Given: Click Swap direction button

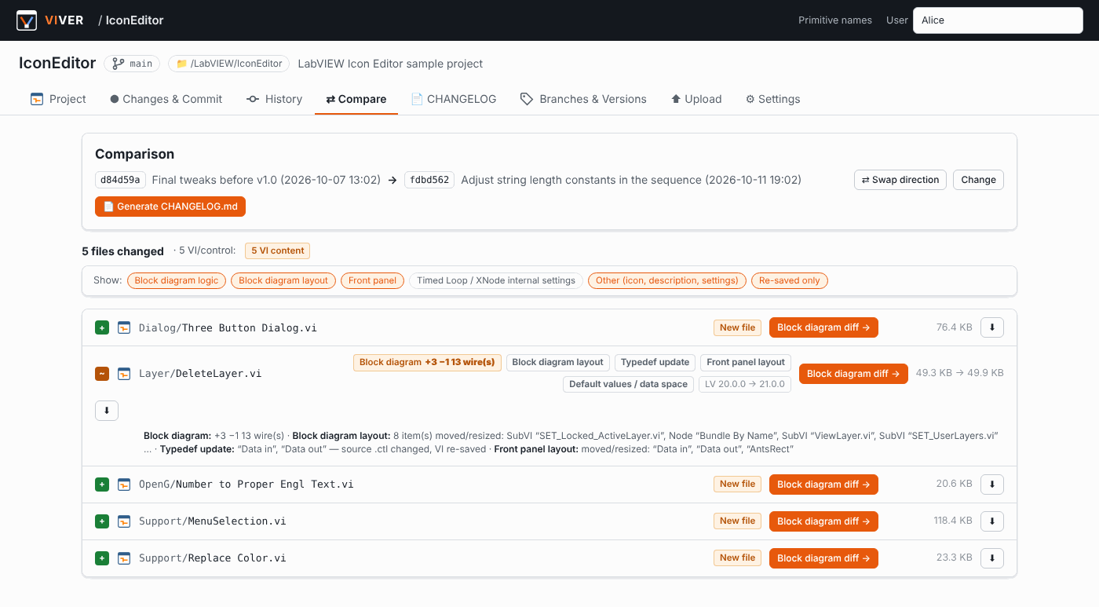Looking at the screenshot, I should 900,180.
